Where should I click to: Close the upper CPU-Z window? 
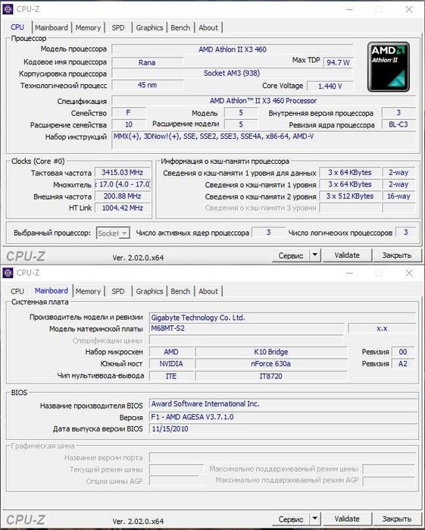click(409, 9)
